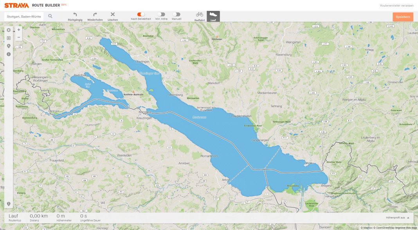Select the Radfahrt bicycle mode
This screenshot has height=230, width=418.
click(199, 16)
